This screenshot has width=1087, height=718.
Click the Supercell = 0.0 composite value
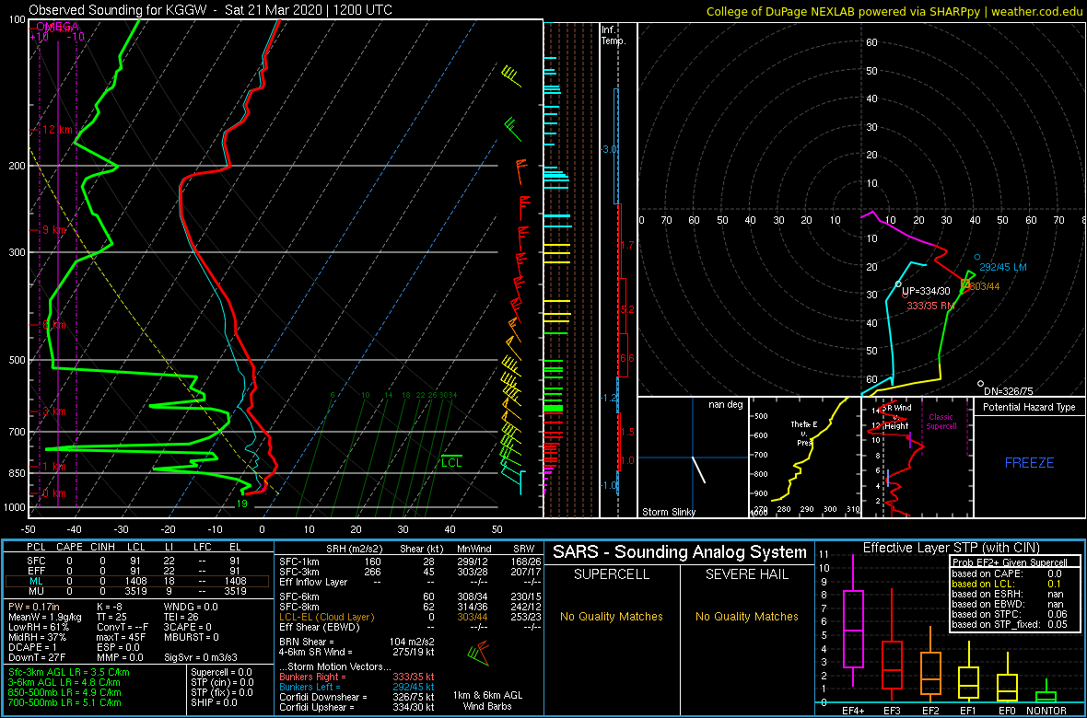tap(221, 673)
